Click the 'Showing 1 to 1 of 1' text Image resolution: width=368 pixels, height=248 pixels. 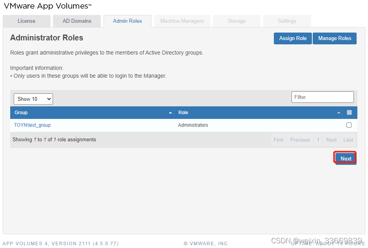[54, 140]
